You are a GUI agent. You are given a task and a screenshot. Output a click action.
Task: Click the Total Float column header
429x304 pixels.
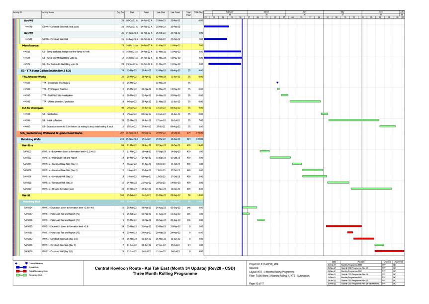(188, 12)
